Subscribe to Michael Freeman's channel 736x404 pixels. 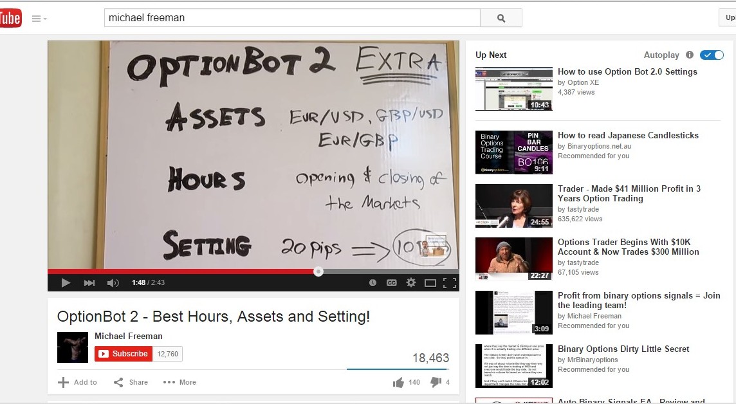(124, 354)
